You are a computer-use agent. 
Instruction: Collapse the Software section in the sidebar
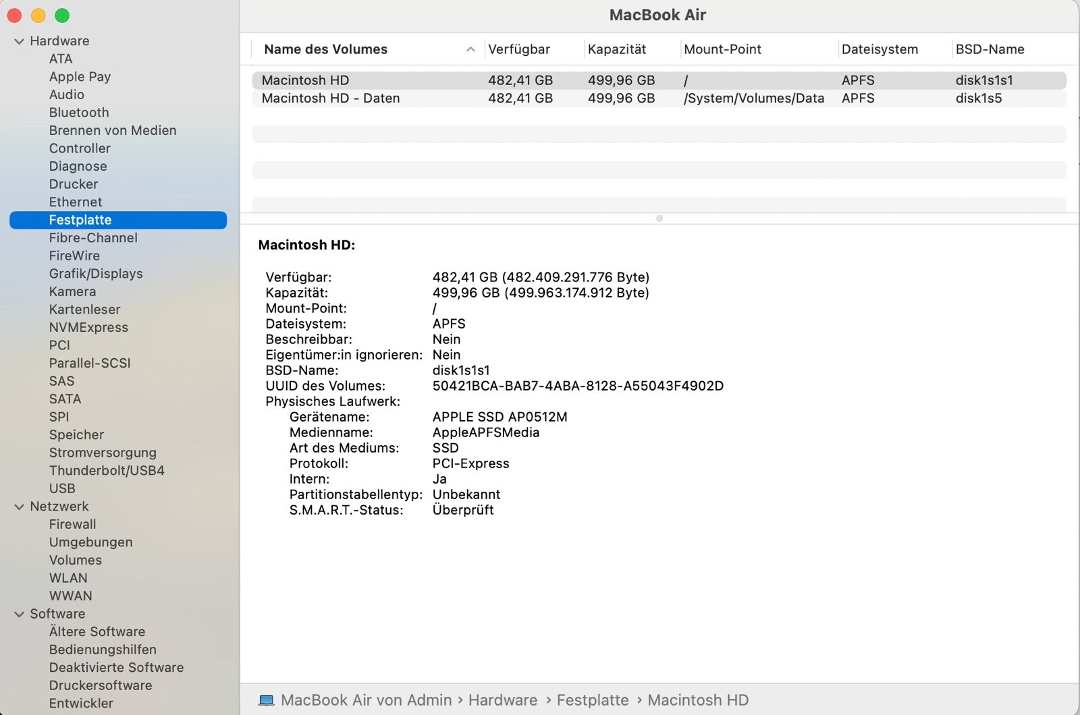click(x=19, y=614)
